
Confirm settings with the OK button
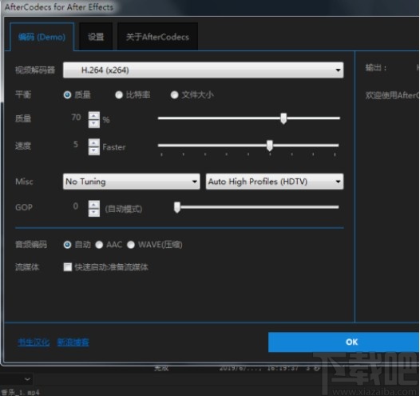click(x=344, y=342)
